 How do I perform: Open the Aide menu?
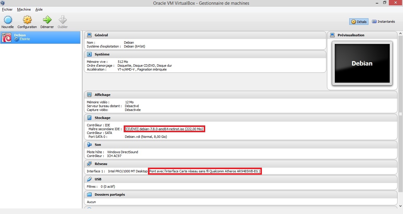39,9
